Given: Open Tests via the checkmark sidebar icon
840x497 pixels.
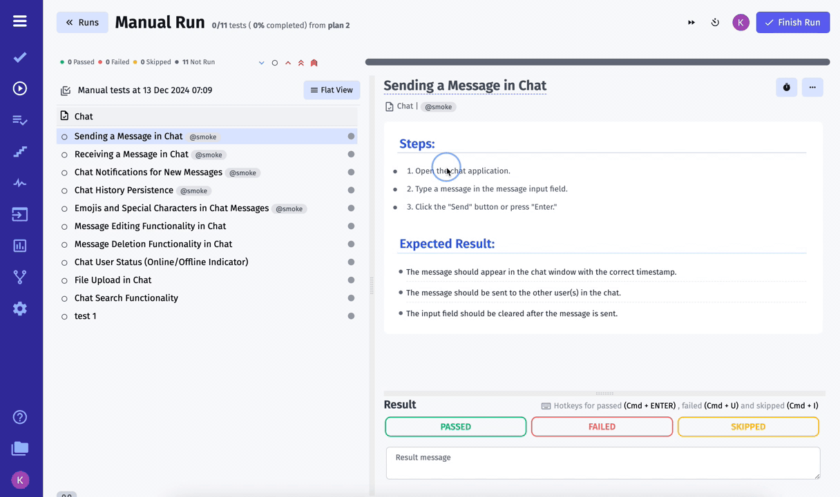Looking at the screenshot, I should tap(20, 57).
